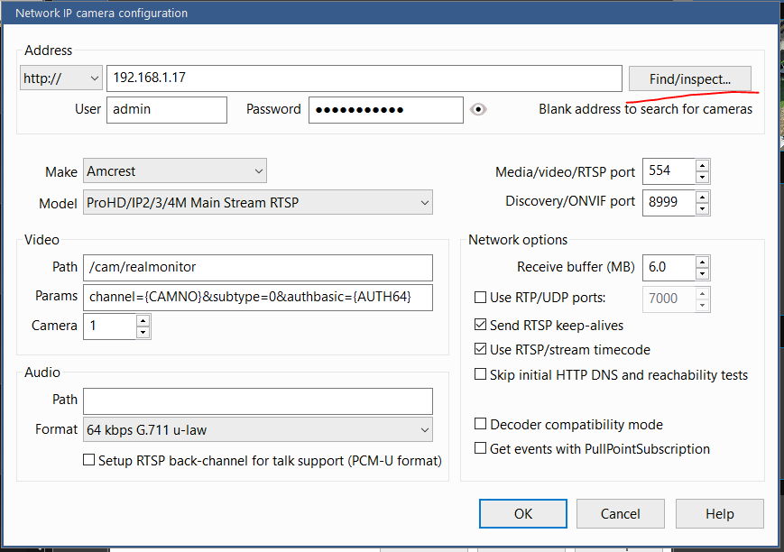Reveal password with the eye icon
The image size is (784, 552).
pos(478,109)
